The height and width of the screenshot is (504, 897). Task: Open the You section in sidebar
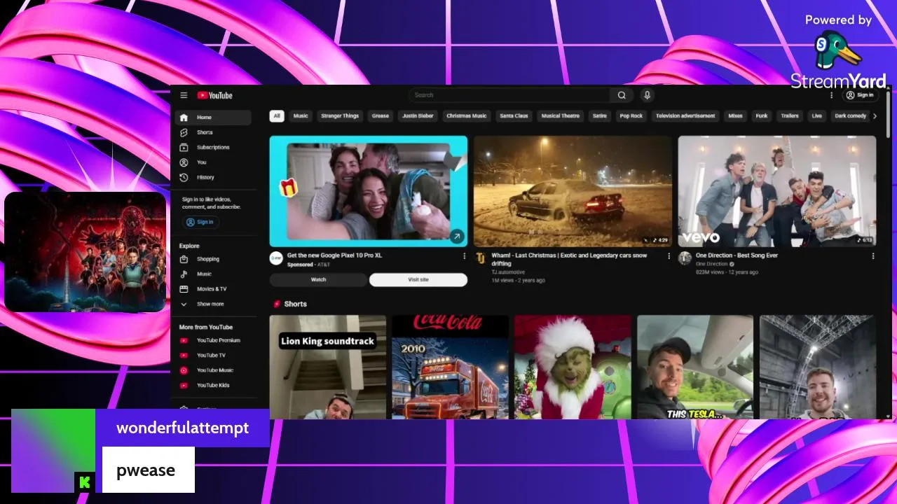213,162
